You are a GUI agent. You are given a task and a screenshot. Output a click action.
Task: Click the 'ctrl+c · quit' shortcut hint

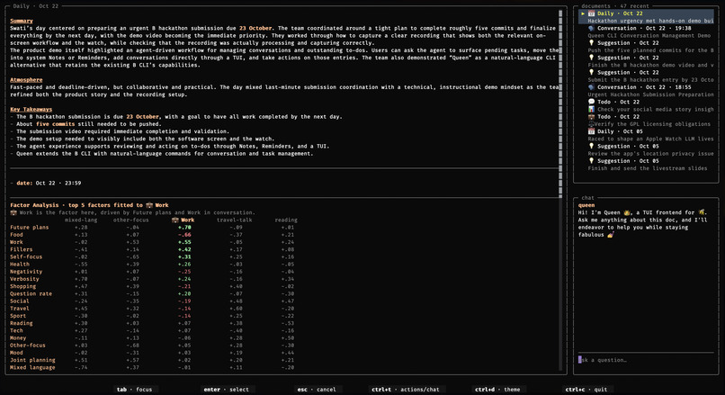click(586, 390)
